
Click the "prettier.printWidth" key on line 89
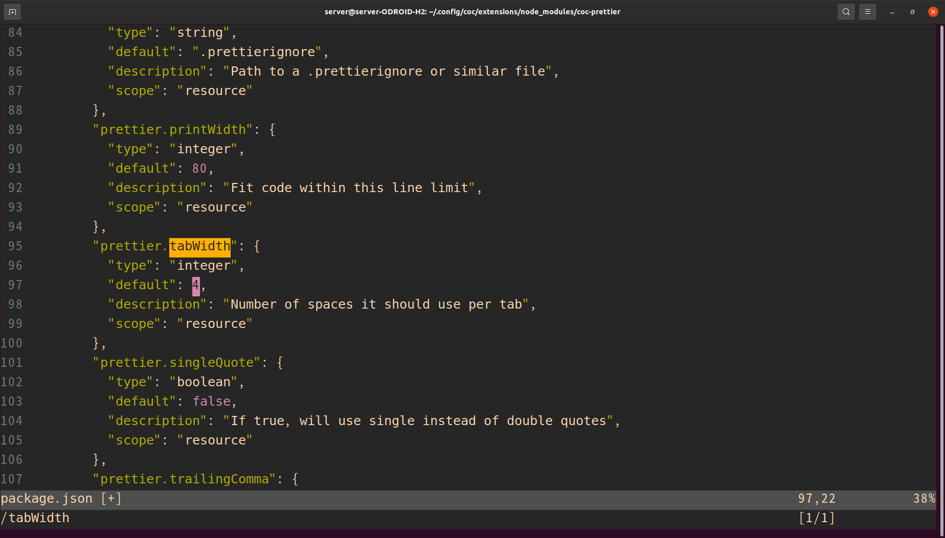click(x=173, y=130)
